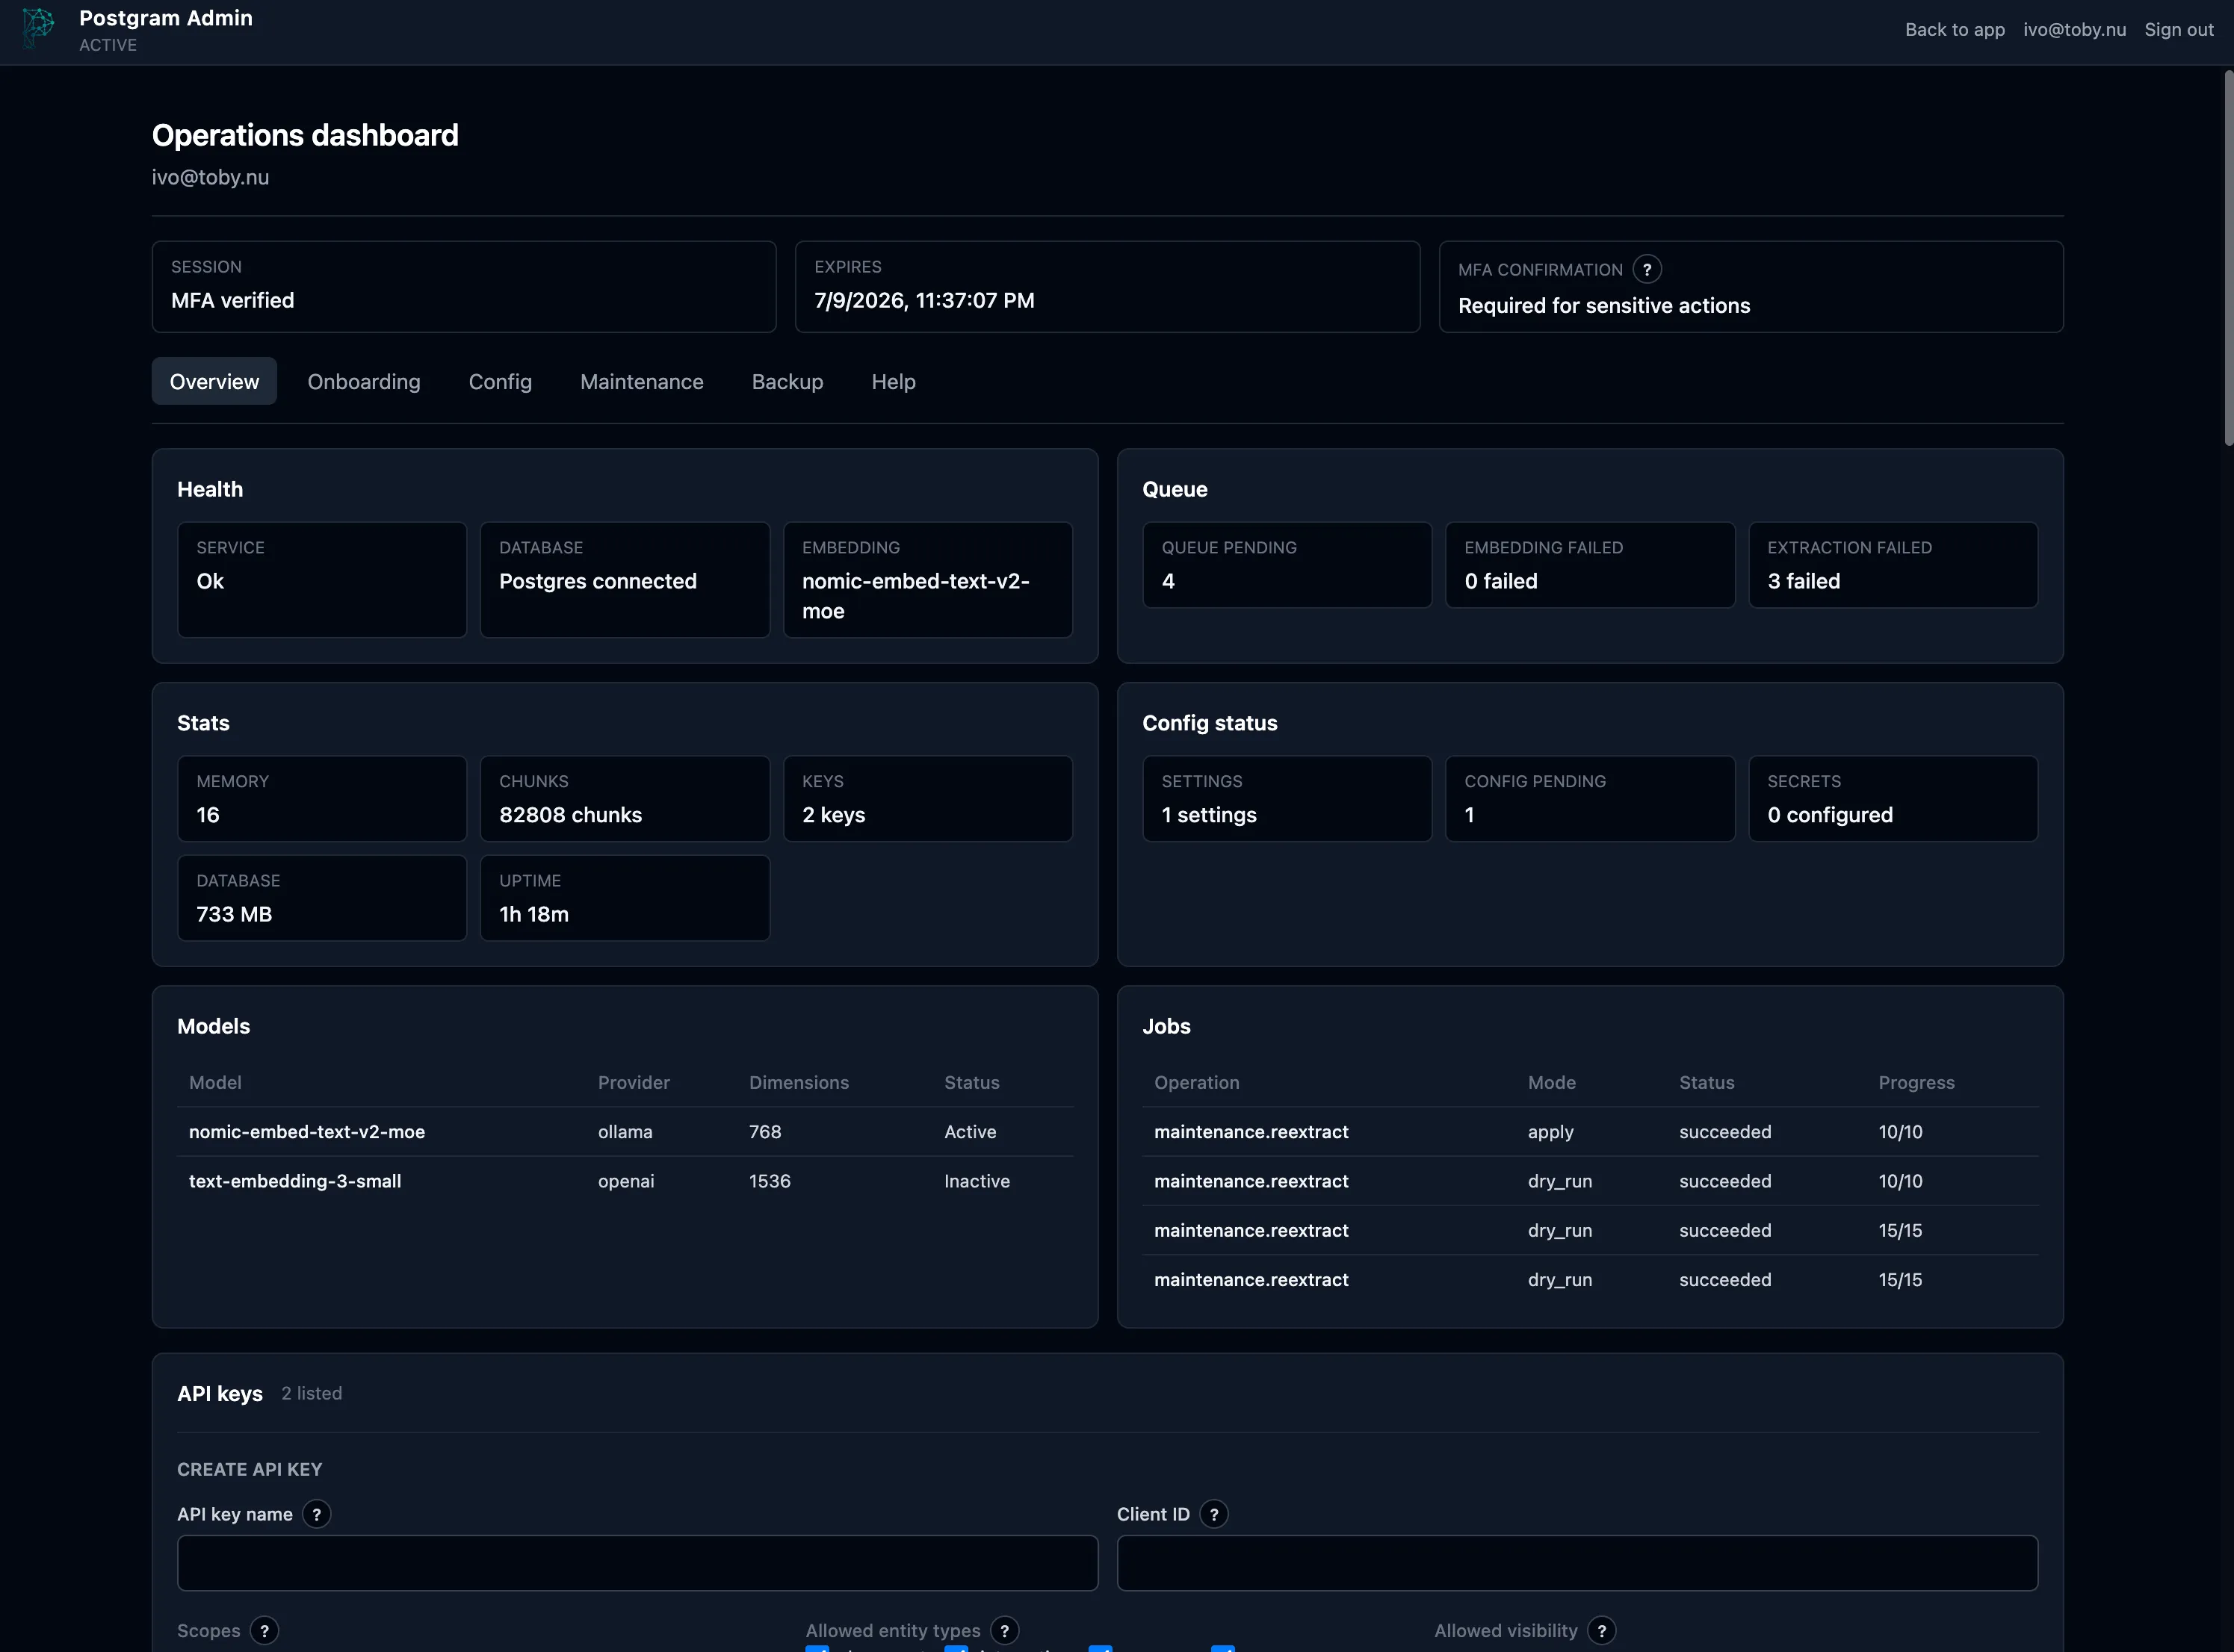Show the Scopes help question mark

[264, 1631]
